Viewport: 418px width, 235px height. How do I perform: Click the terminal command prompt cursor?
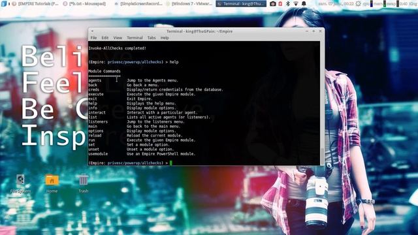coord(171,163)
